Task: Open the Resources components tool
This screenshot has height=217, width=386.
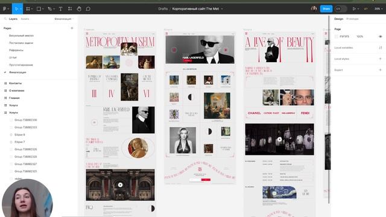Action: point(70,8)
